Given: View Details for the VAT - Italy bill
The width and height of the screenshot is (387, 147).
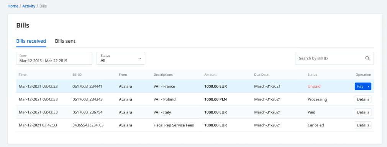Looking at the screenshot, I should pos(363,112).
